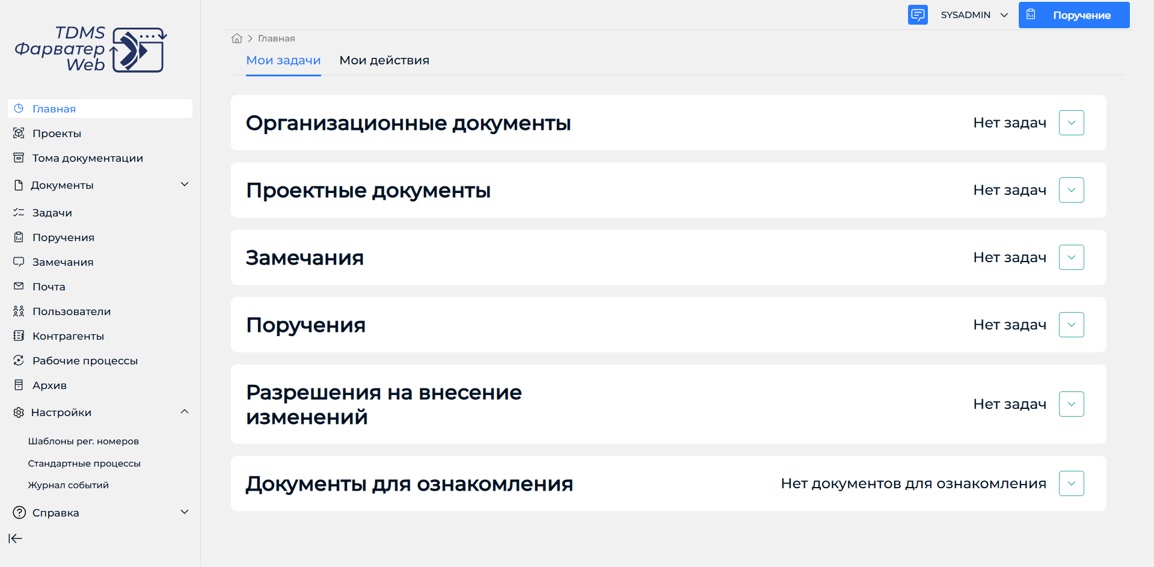Screen dimensions: 1154x567
Task: Expand the Поручения tasks section
Action: point(1071,325)
